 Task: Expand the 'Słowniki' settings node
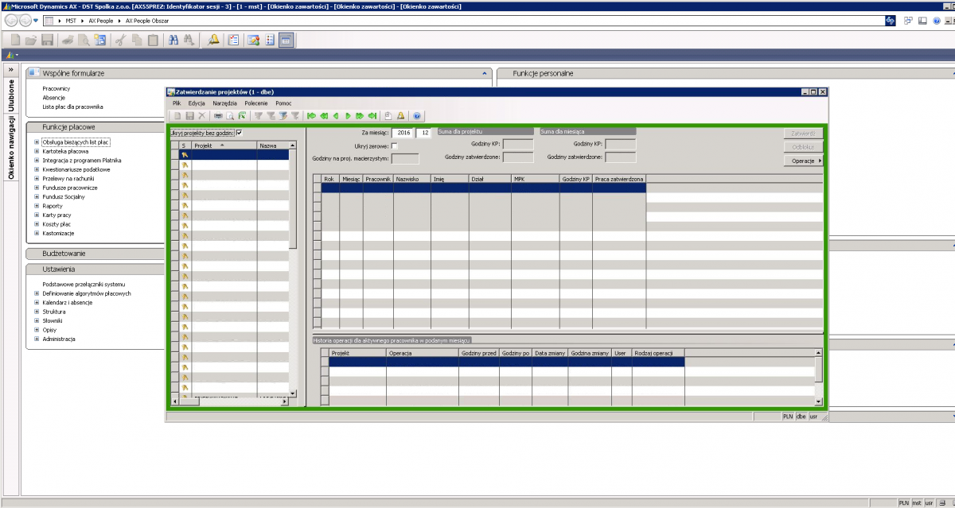click(37, 320)
